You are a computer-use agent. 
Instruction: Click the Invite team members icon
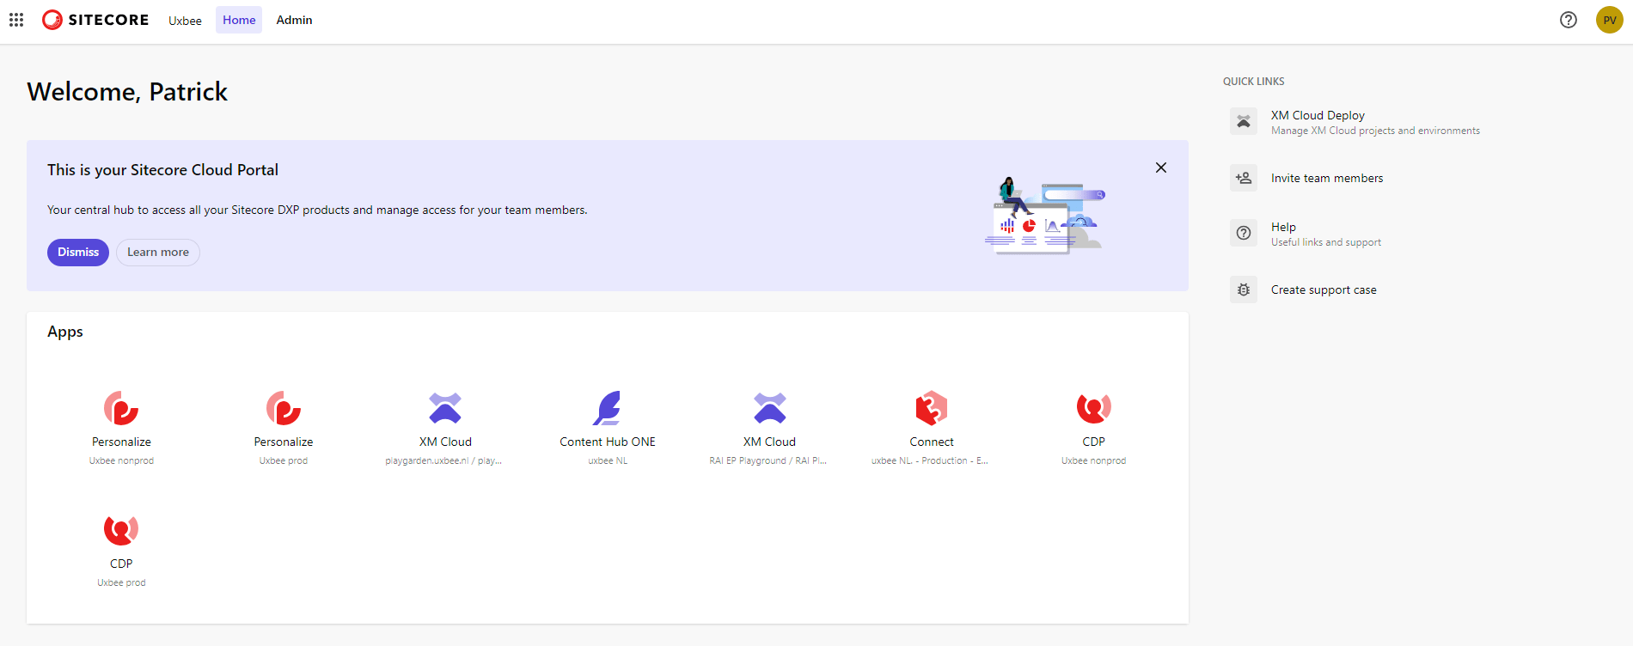click(1244, 178)
